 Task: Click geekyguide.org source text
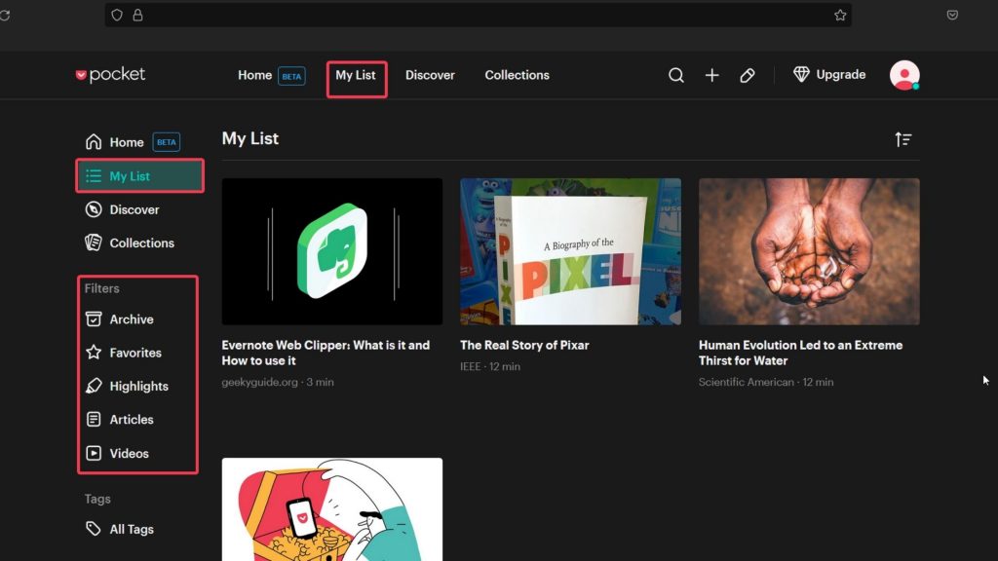pyautogui.click(x=259, y=382)
